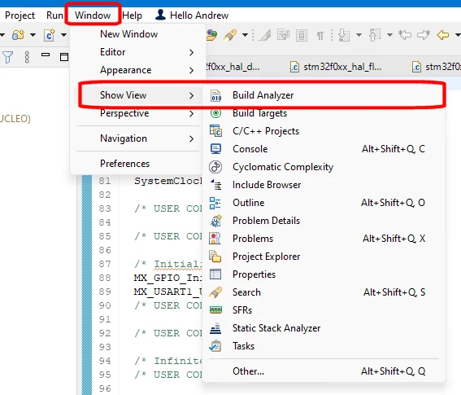This screenshot has height=395, width=461.
Task: Minimize the left side panel
Action: pos(46,55)
